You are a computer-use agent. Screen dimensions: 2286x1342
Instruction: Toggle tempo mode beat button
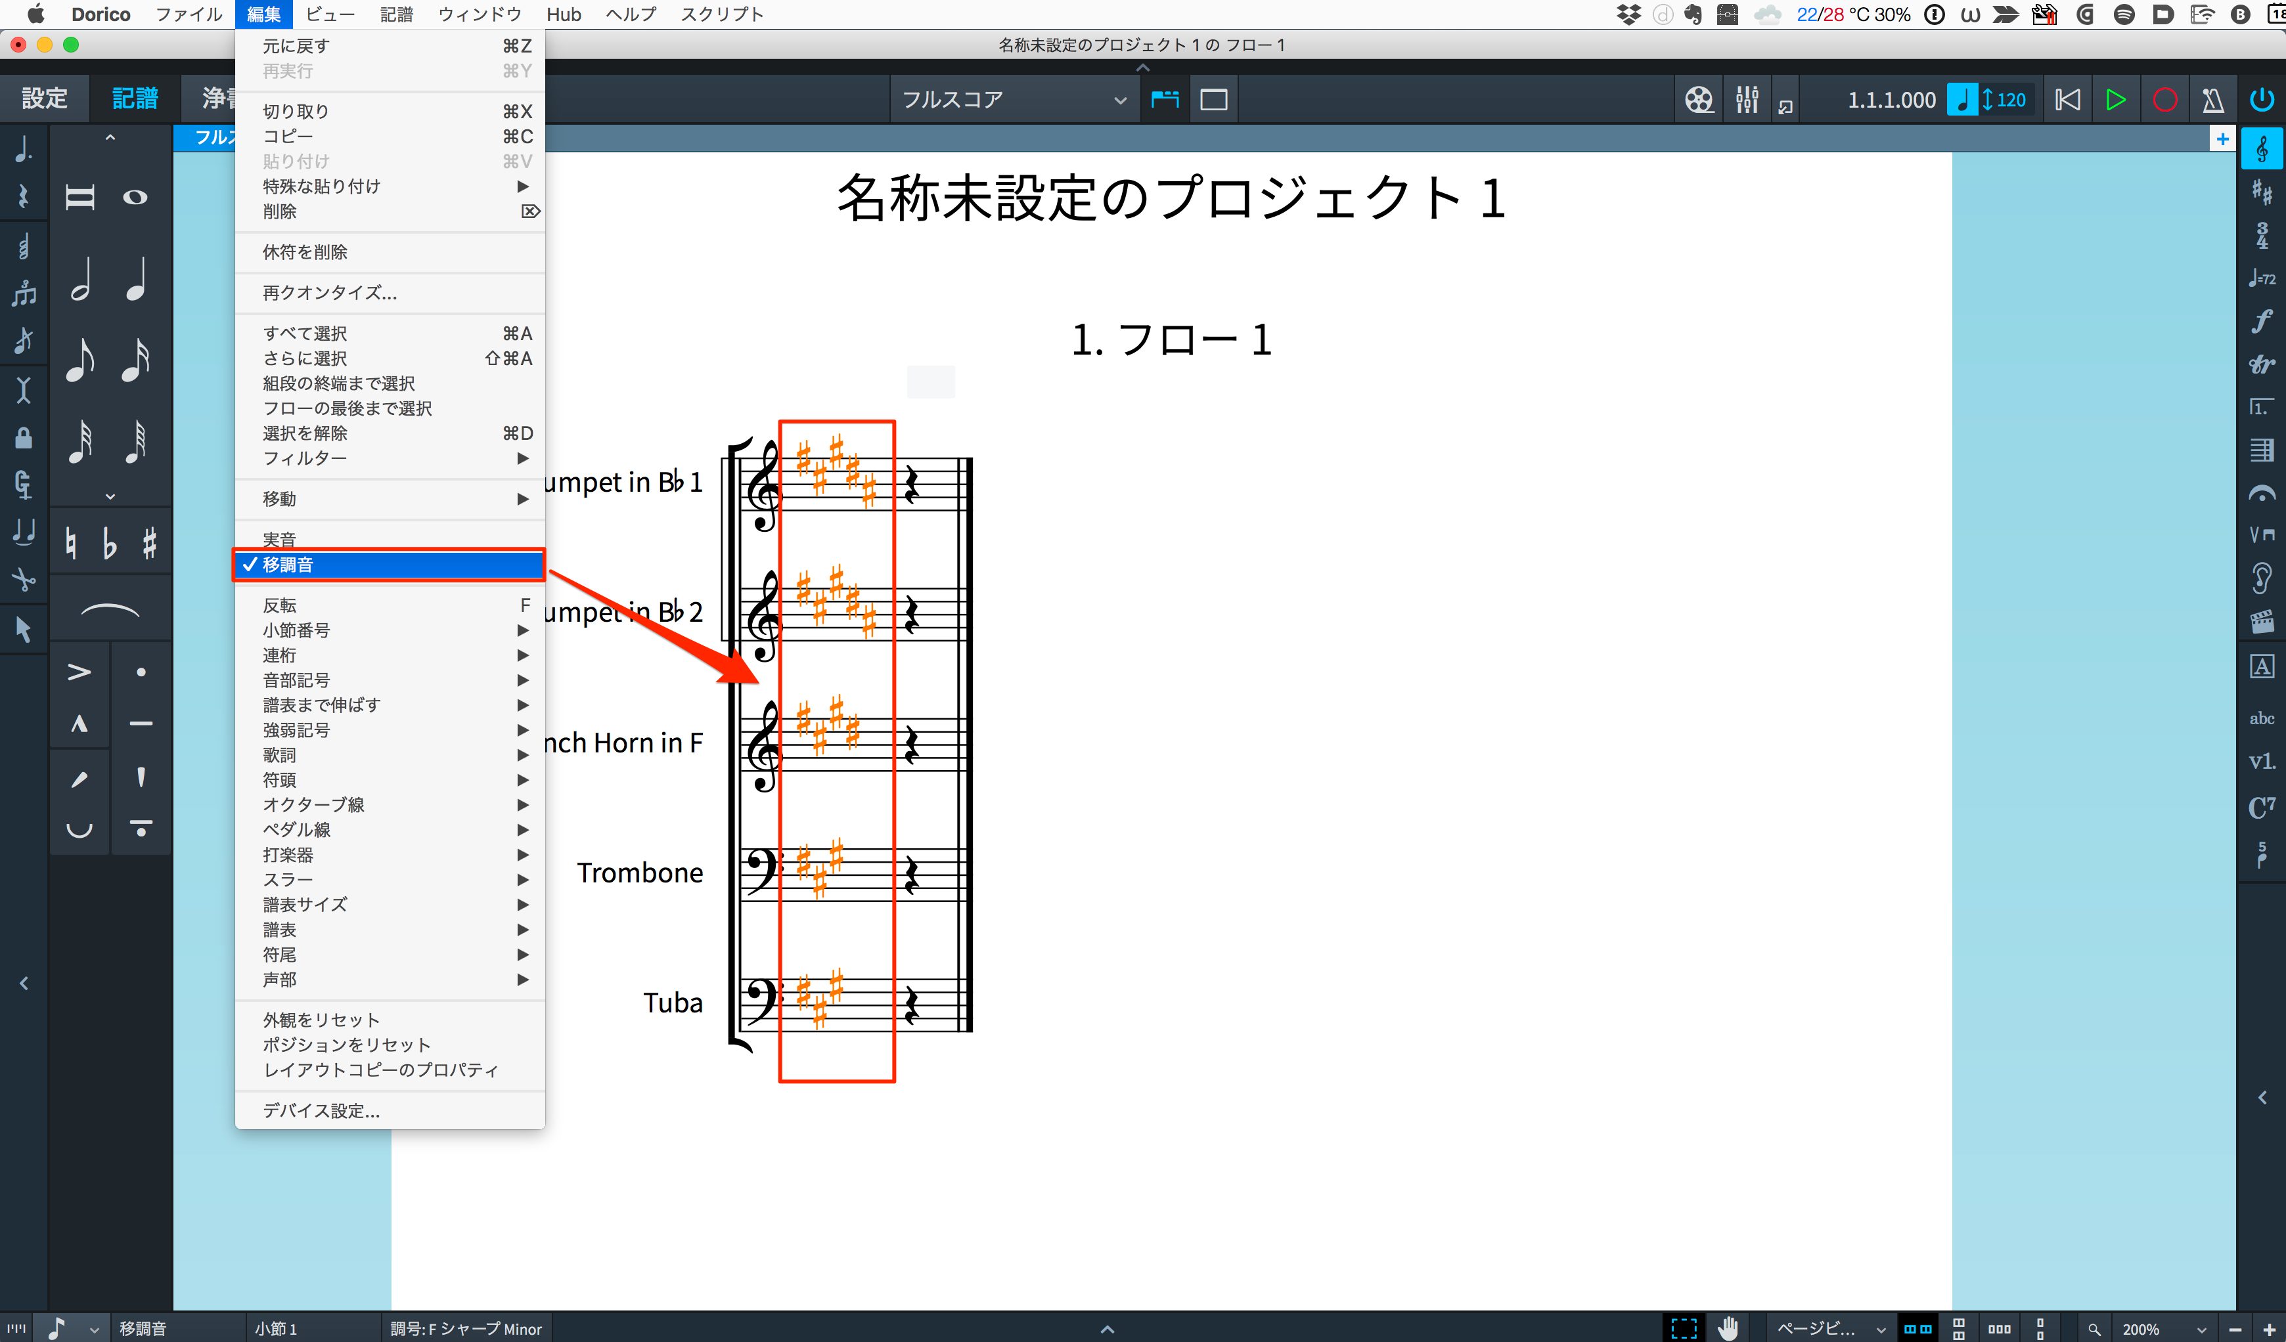[1962, 100]
